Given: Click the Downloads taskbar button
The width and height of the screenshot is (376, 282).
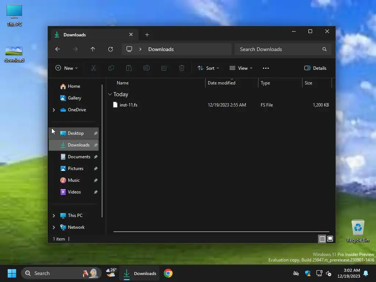Looking at the screenshot, I should tap(139, 273).
